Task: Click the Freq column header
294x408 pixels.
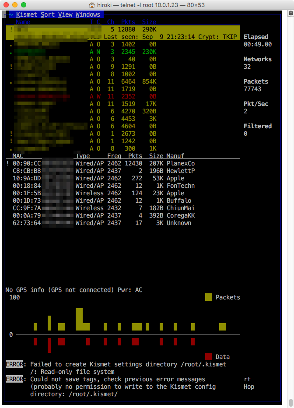Action: click(x=114, y=156)
